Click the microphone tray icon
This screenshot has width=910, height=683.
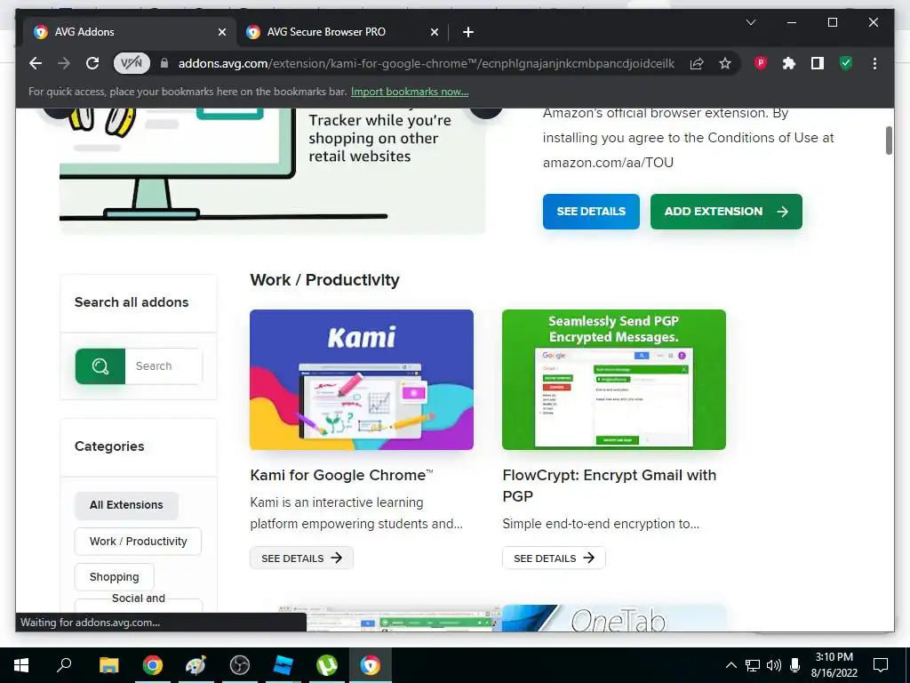click(x=795, y=665)
